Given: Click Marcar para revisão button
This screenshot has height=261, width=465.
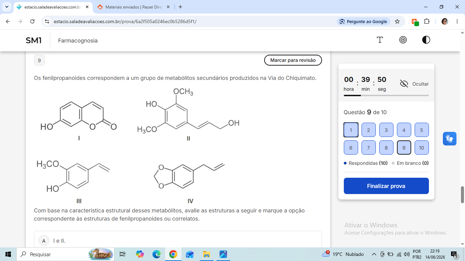Looking at the screenshot, I should pos(293,60).
